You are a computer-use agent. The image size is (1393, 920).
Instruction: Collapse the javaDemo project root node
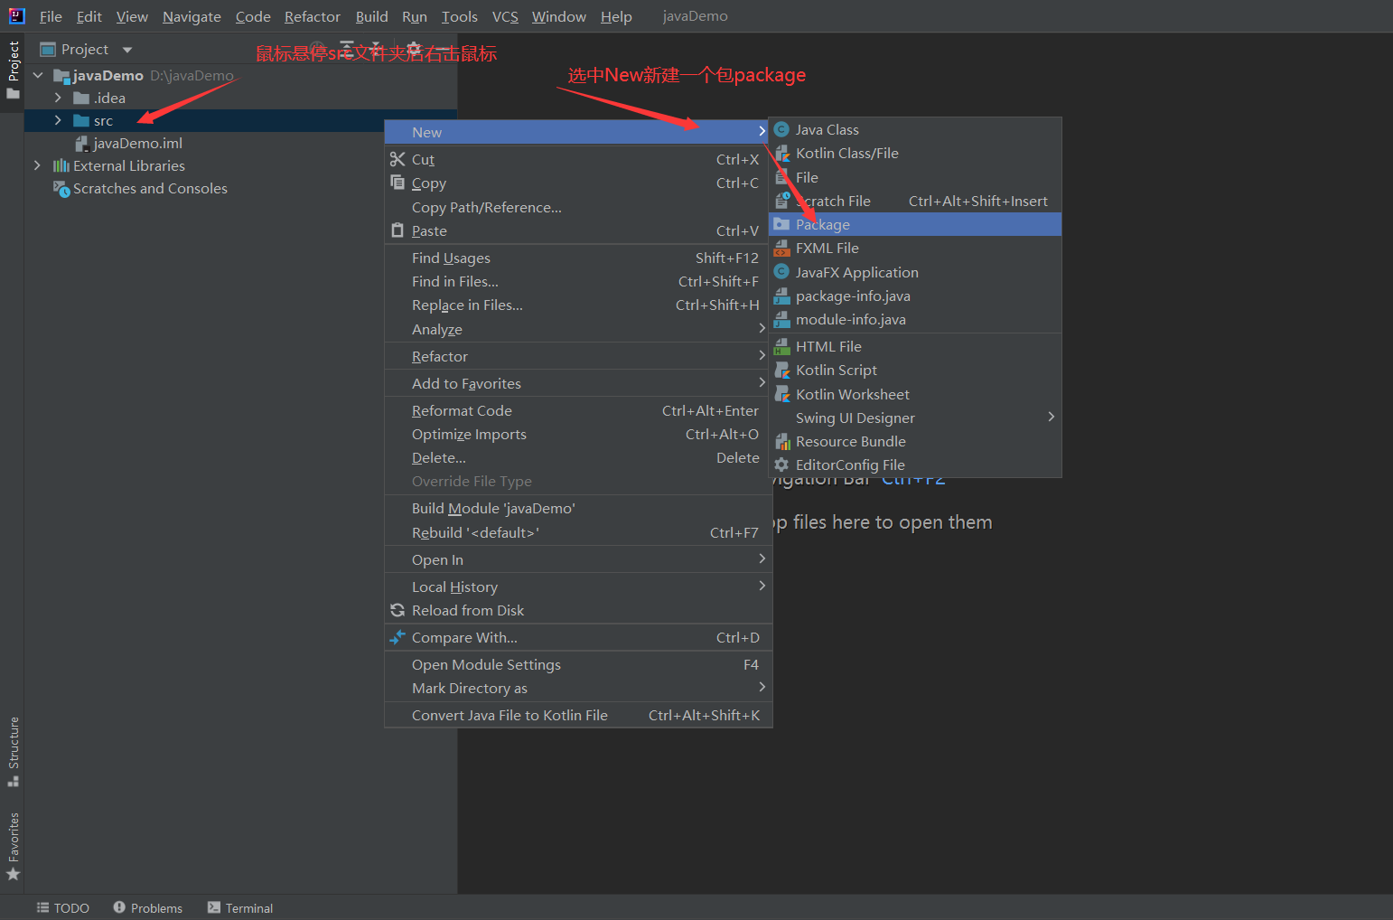pyautogui.click(x=38, y=75)
